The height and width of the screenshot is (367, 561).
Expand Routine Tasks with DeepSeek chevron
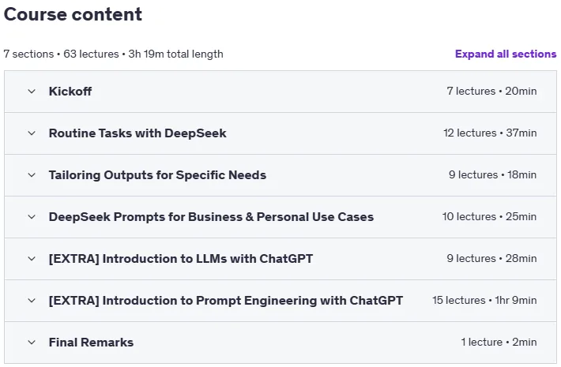point(32,133)
